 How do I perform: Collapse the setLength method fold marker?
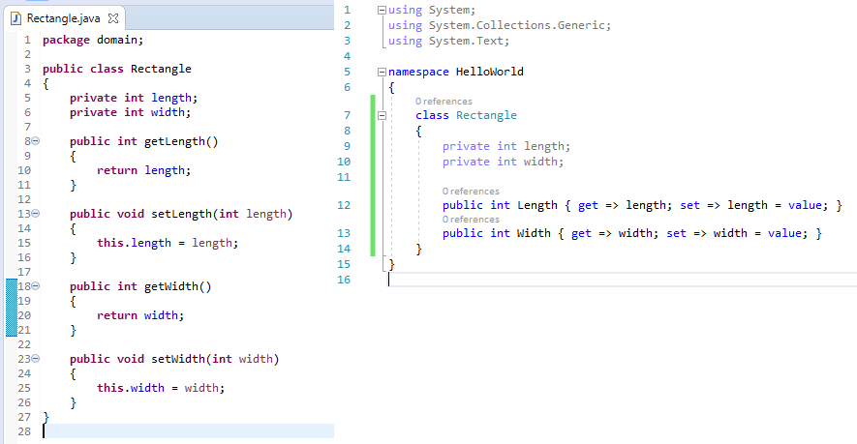point(35,214)
